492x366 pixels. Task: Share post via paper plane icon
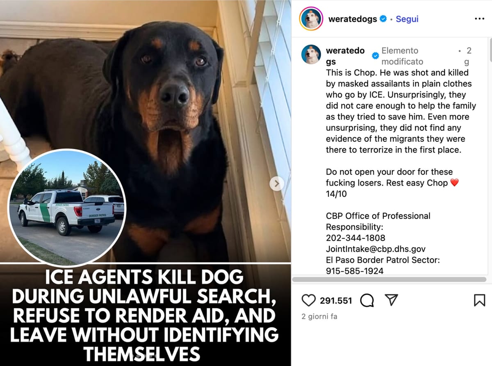click(x=392, y=300)
